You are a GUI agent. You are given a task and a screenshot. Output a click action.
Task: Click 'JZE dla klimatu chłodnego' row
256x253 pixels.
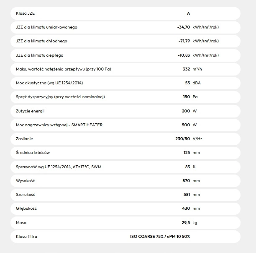pos(41,41)
